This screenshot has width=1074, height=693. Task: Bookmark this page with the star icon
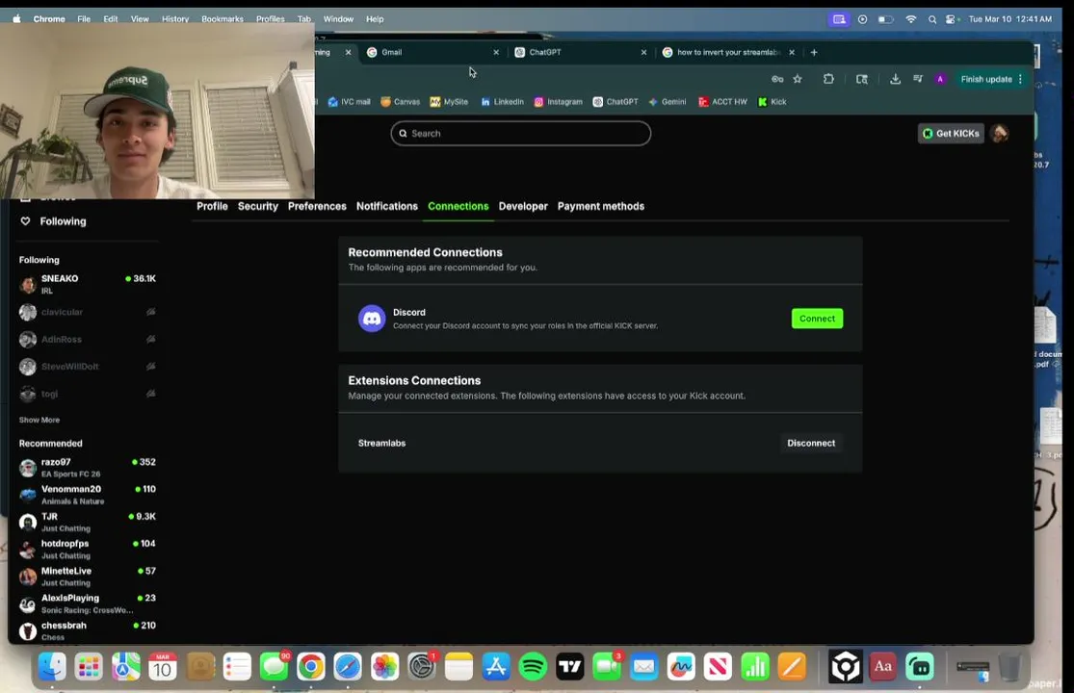pos(798,79)
